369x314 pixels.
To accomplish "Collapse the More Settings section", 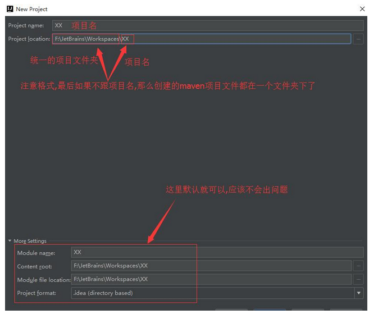I will pyautogui.click(x=10, y=241).
